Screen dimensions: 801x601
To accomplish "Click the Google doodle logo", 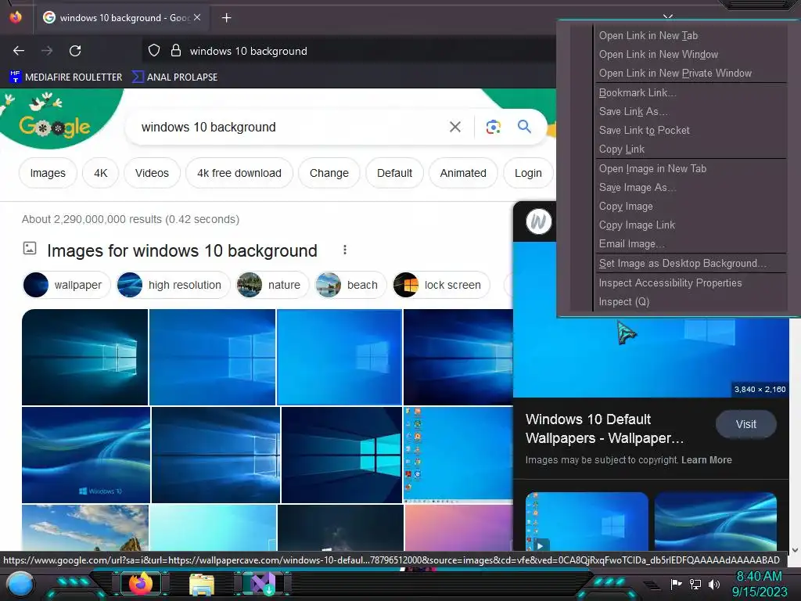I will (x=54, y=126).
